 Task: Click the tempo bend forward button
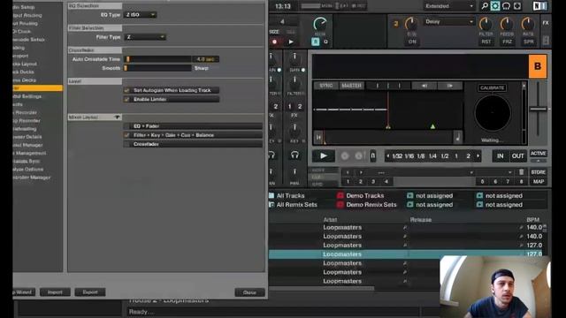450,86
